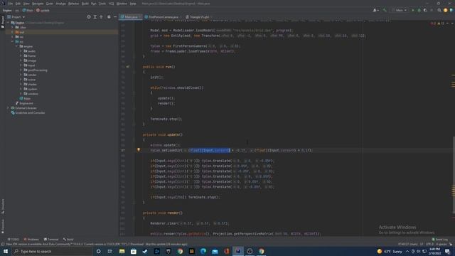Expand External Libraries node arrow
The height and width of the screenshot is (256, 455).
click(x=8, y=108)
